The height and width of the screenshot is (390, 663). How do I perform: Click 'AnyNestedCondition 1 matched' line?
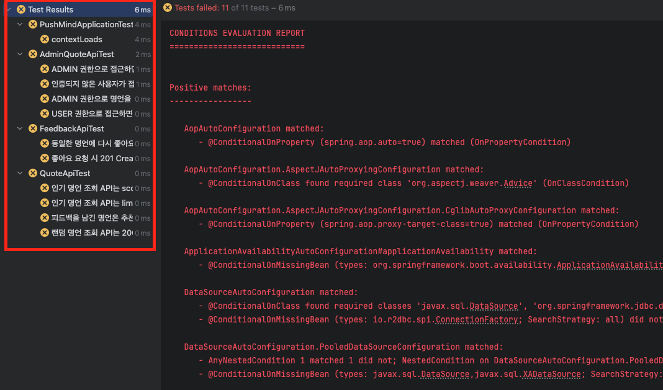pos(431,360)
